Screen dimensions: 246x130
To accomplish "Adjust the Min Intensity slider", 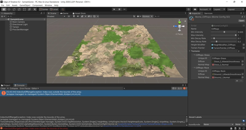I will click(224, 32).
